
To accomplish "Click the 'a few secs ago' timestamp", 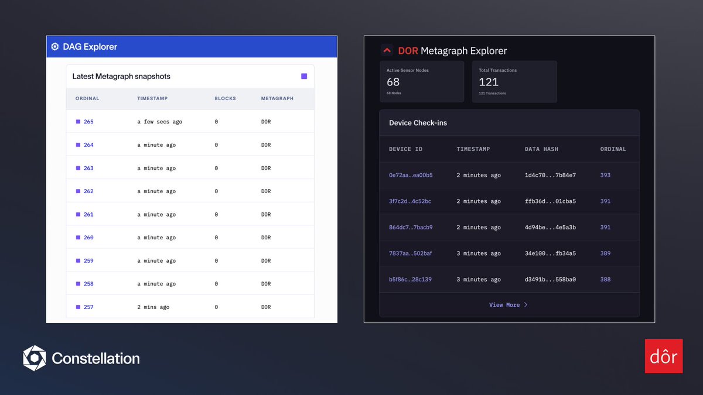I will [x=159, y=122].
